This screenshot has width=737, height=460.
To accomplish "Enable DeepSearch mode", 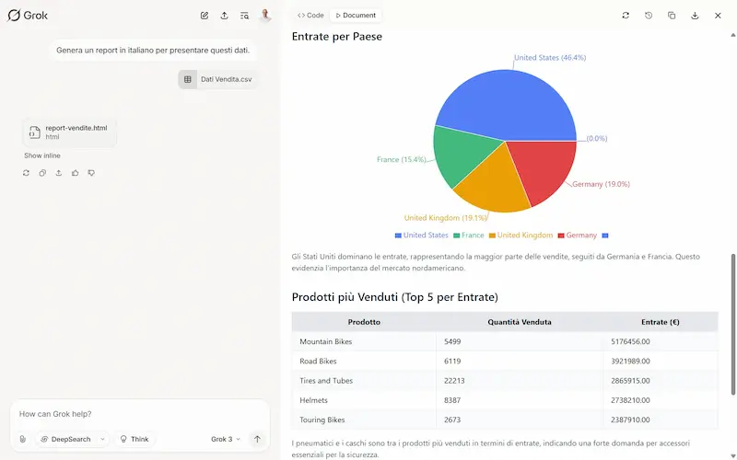I will [x=65, y=440].
